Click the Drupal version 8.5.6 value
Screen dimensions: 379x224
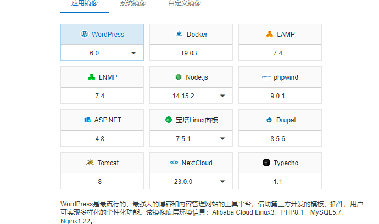(278, 139)
